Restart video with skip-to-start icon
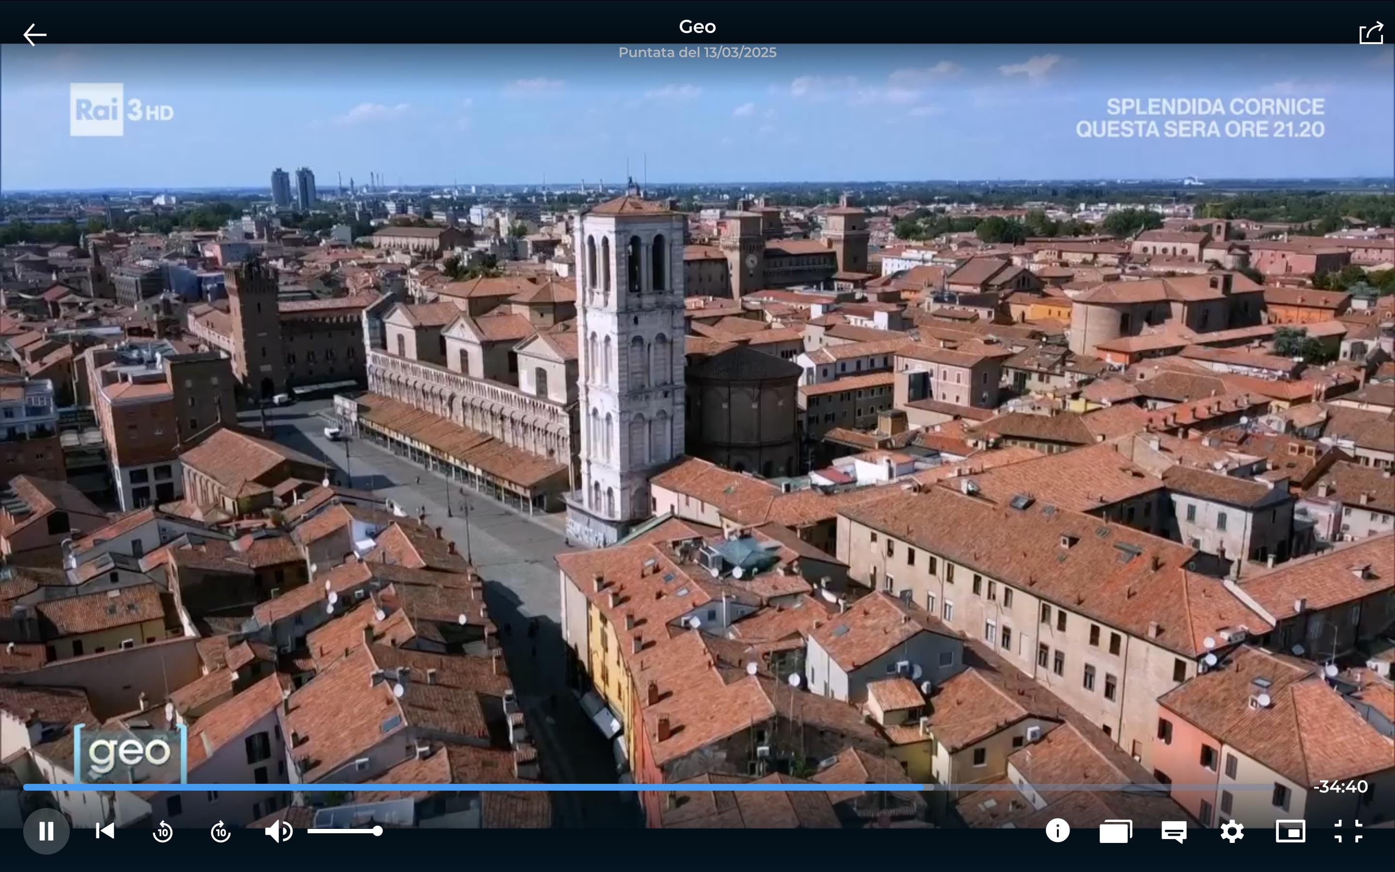The image size is (1395, 872). click(105, 831)
